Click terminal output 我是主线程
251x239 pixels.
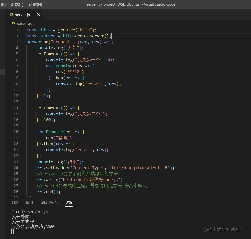[22, 222]
